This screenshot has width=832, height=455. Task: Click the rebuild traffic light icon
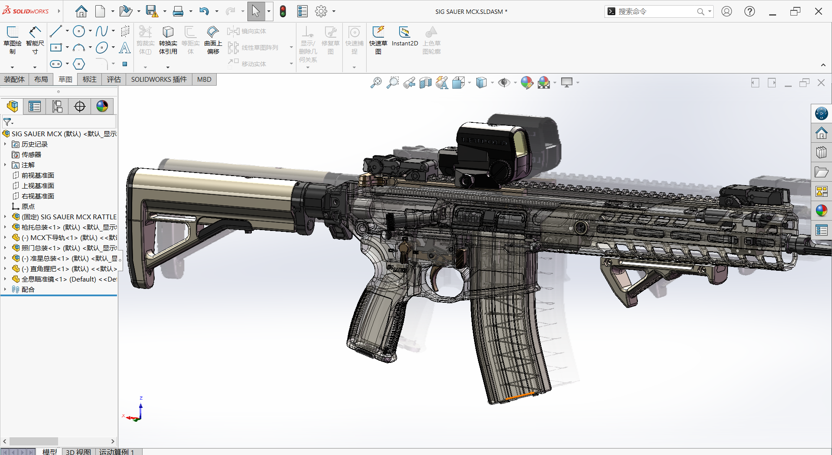coord(283,11)
